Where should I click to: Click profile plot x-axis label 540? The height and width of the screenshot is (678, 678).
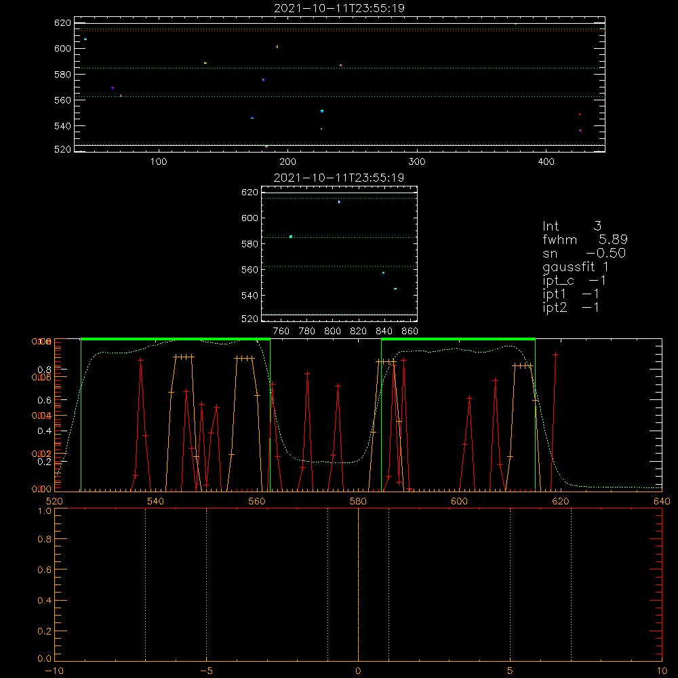pyautogui.click(x=156, y=501)
